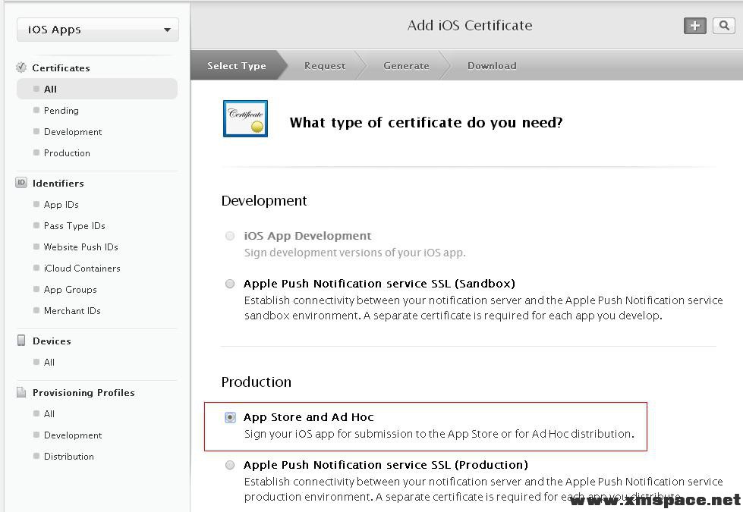Click the certificate illustration thumbnail
Image resolution: width=743 pixels, height=512 pixels.
point(245,118)
